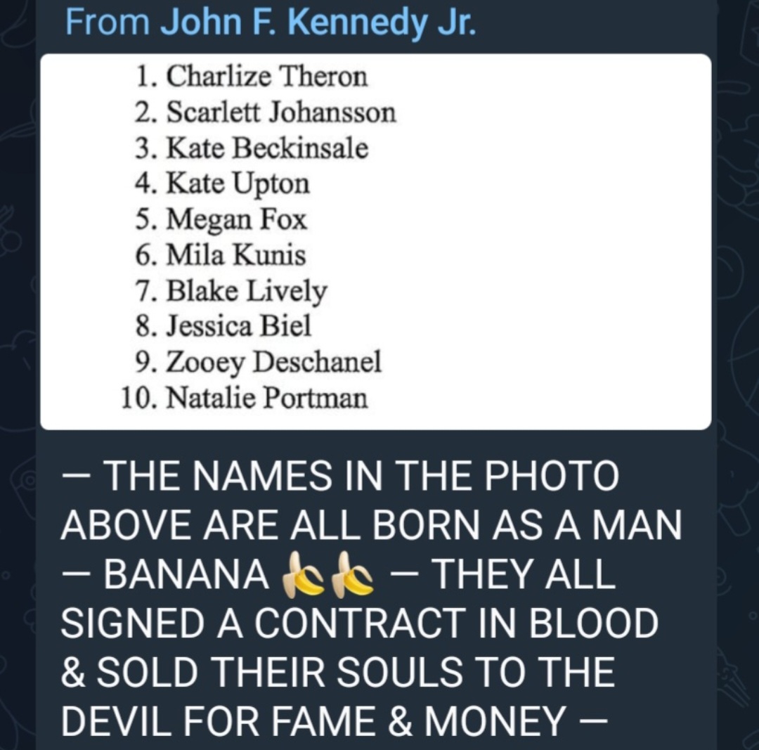Open the John F. Kennedy Jr. forwarded sender link
The width and height of the screenshot is (759, 750).
tap(318, 22)
